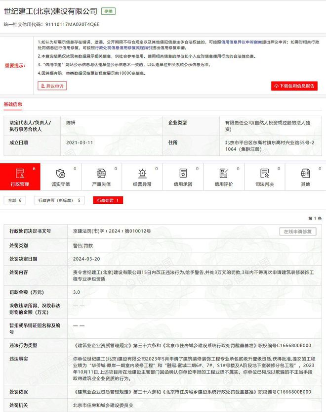Viewport: 326px width, 412px height.
Task: Click the 存续 status badge
Action: 108,11
